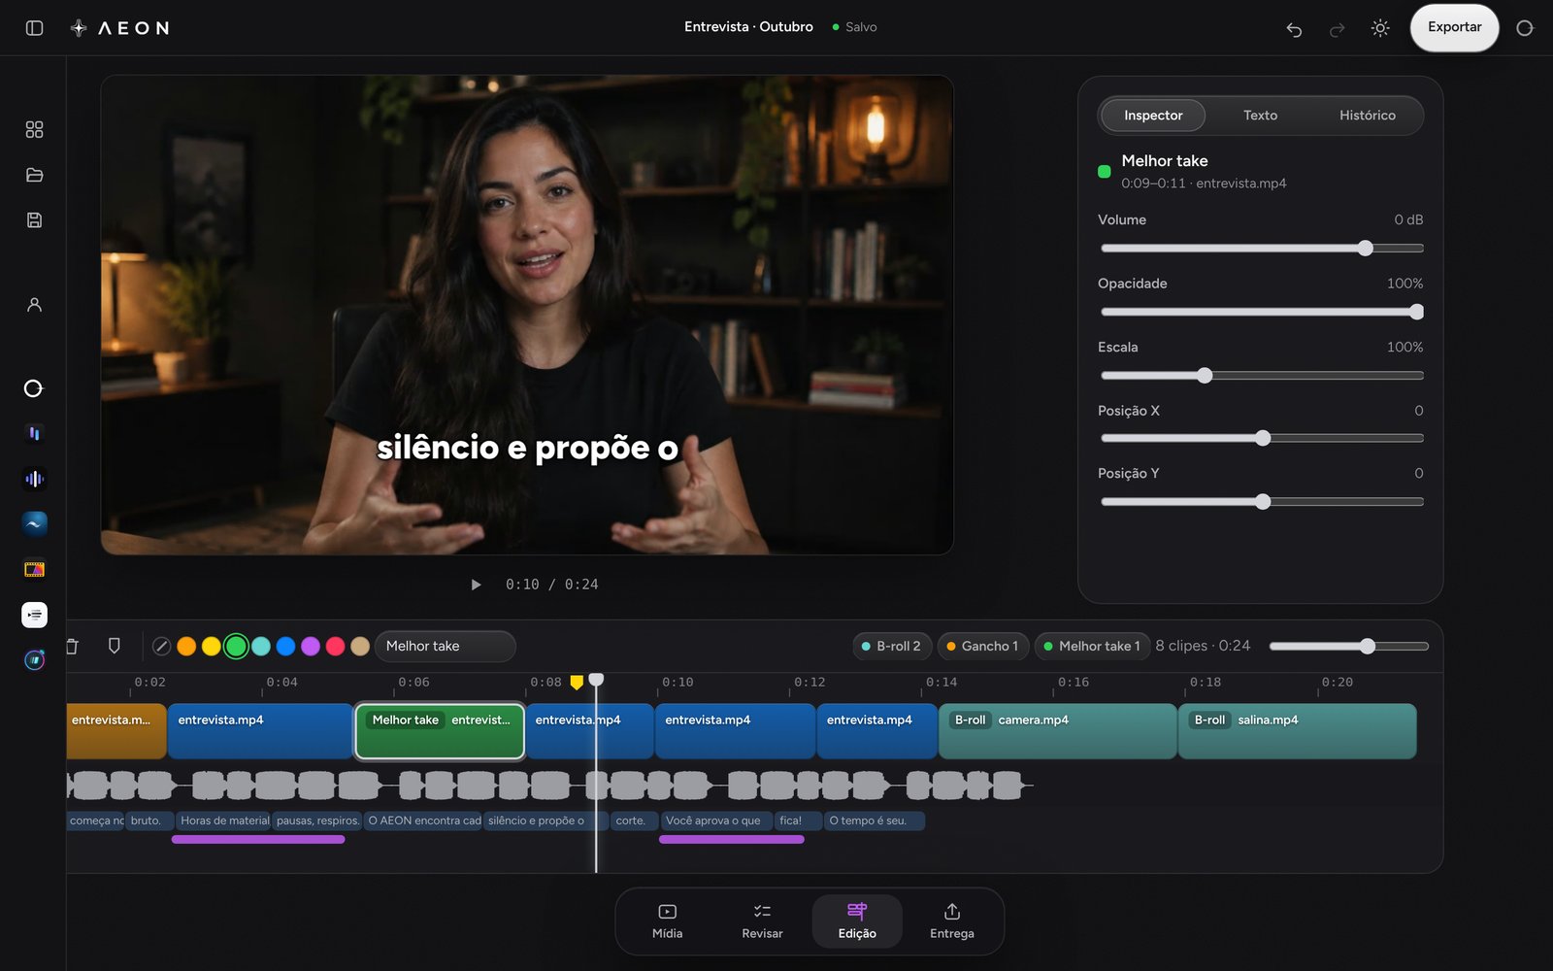
Task: Click the redo arrow icon
Action: tap(1337, 29)
